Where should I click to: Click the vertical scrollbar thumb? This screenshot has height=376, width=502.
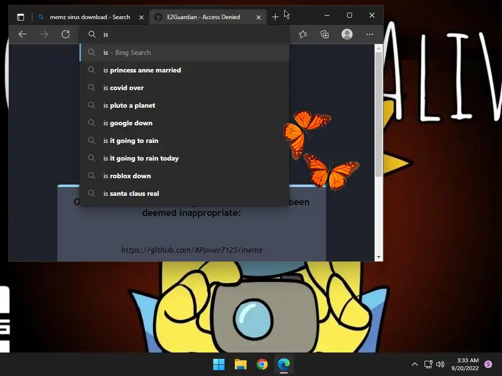pos(379,115)
